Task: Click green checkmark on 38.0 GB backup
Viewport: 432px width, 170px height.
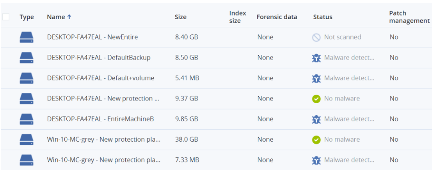Action: pos(316,140)
